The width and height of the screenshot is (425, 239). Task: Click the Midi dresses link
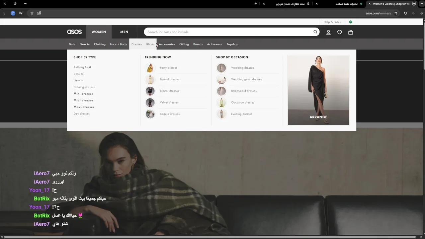[x=83, y=100]
